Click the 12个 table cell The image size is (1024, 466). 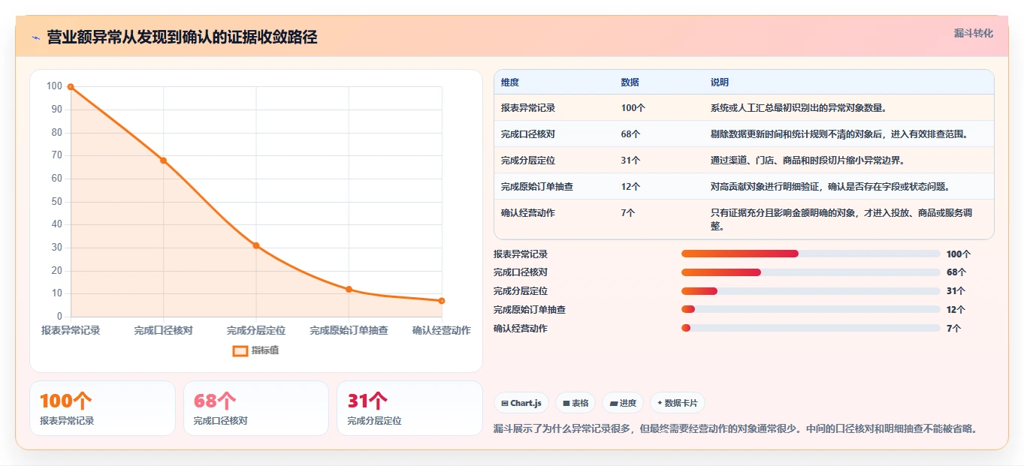point(631,187)
